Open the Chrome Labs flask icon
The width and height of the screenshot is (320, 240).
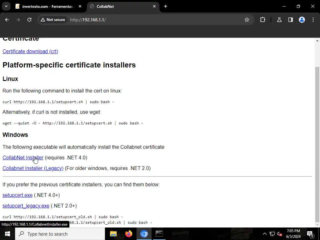tap(279, 20)
